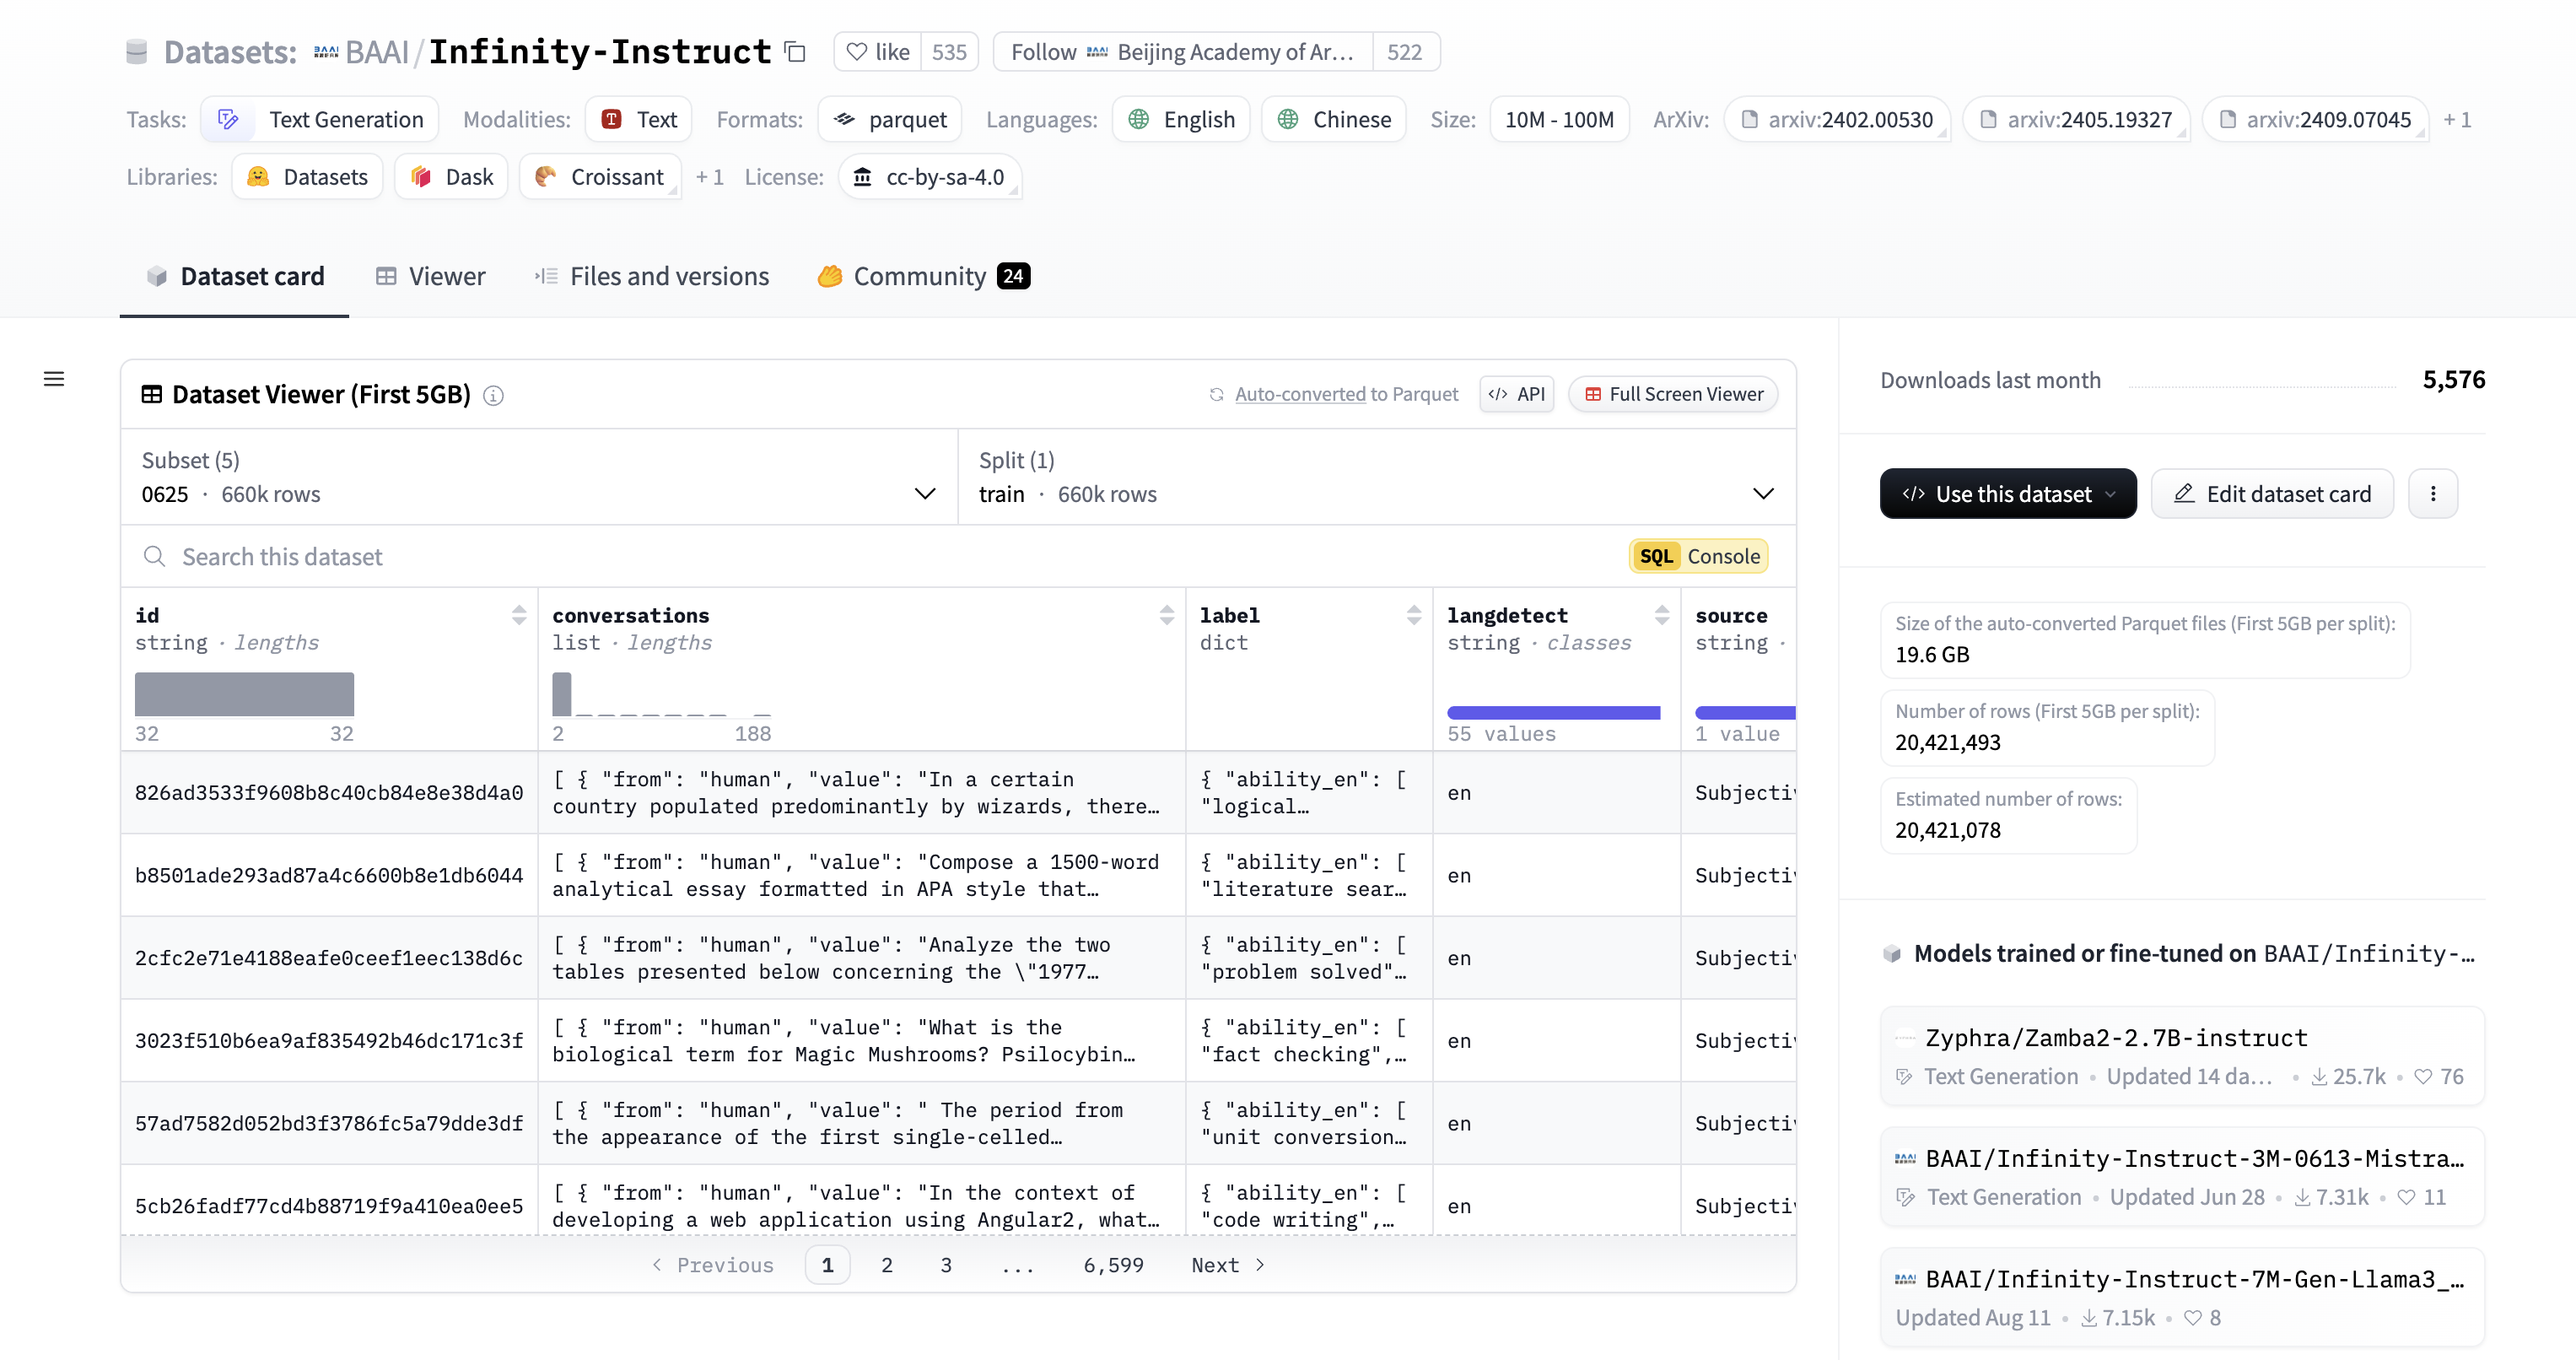Select current page 1 in pagination

pyautogui.click(x=827, y=1265)
